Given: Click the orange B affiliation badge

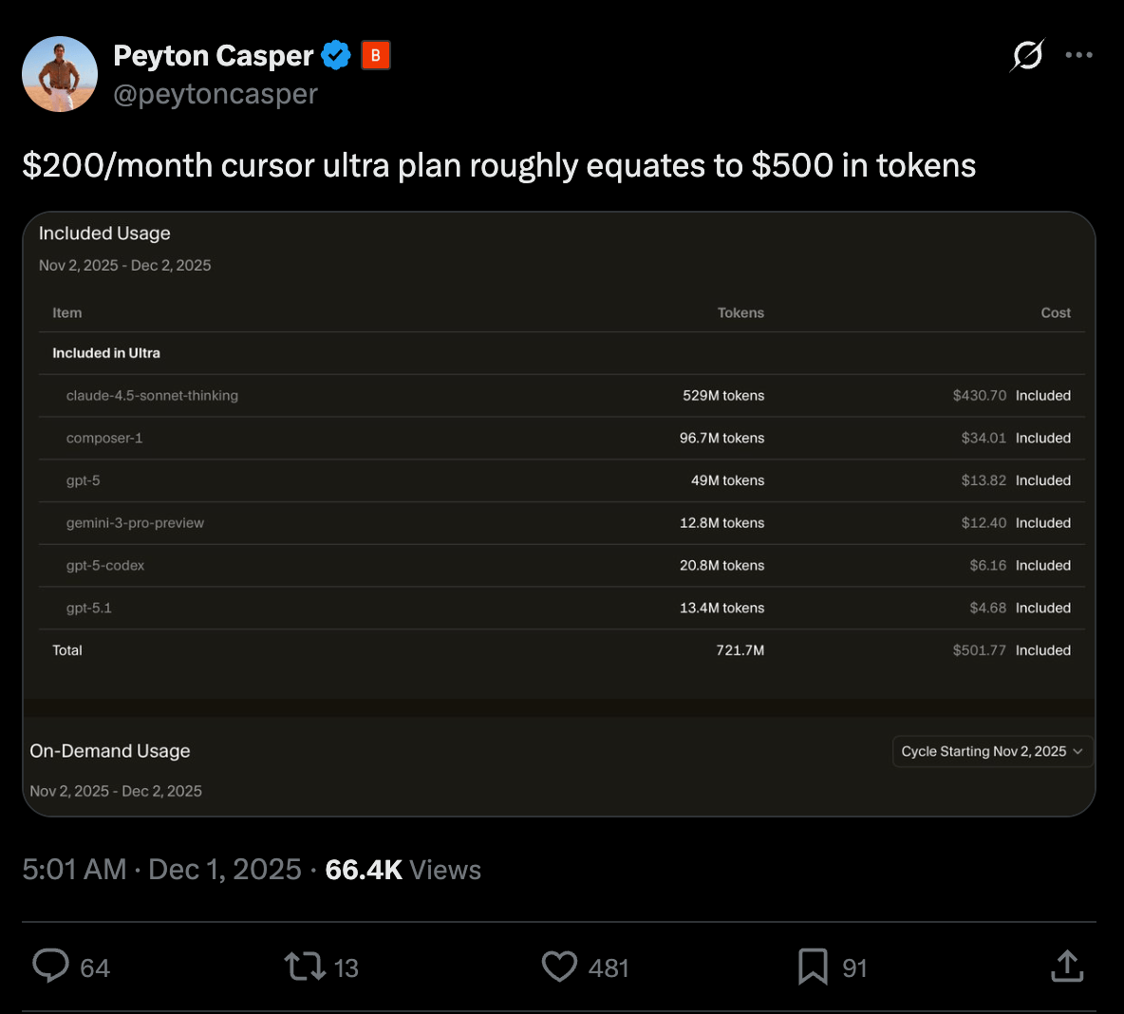Looking at the screenshot, I should [x=376, y=56].
